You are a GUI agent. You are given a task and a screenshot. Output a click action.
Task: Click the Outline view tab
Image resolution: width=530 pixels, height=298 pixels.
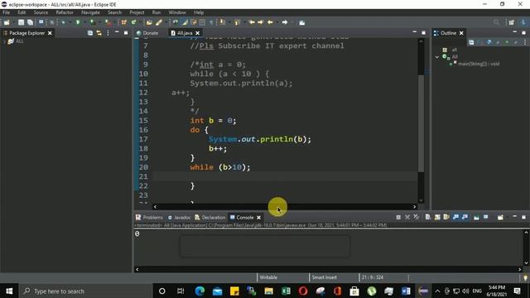point(448,33)
